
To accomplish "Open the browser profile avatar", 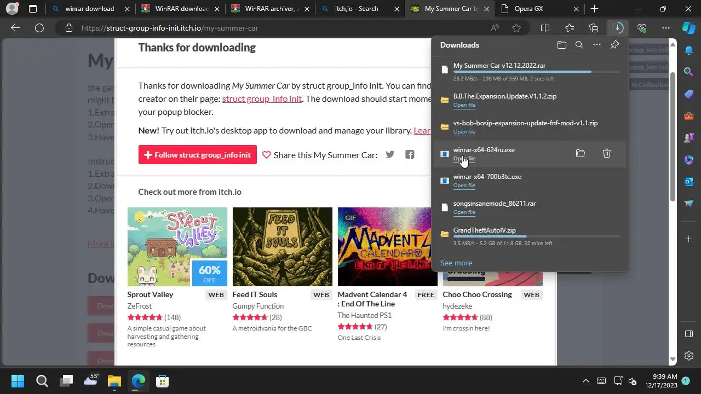I will [12, 9].
